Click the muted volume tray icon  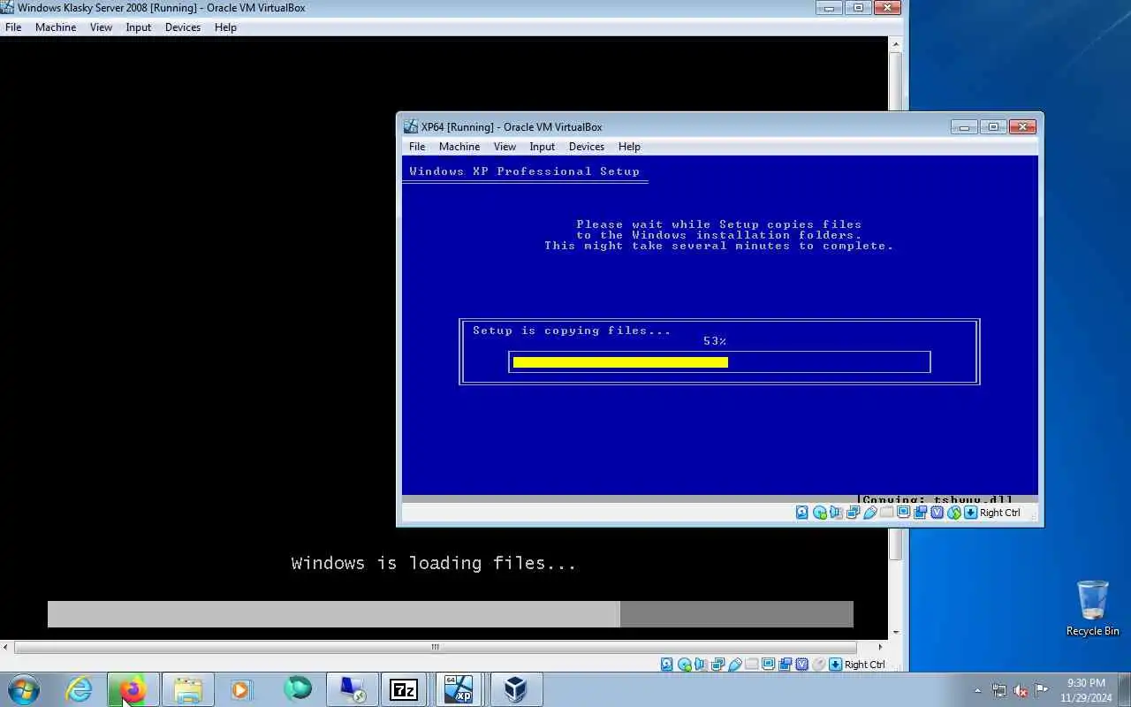(x=1021, y=690)
